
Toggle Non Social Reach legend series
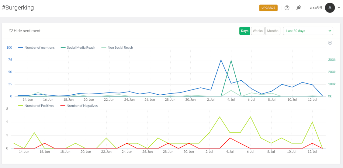point(117,47)
